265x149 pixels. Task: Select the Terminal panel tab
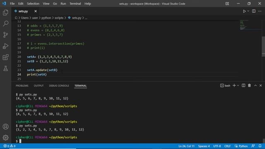click(x=80, y=86)
